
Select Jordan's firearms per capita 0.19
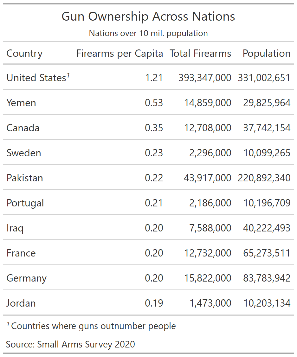[154, 303]
